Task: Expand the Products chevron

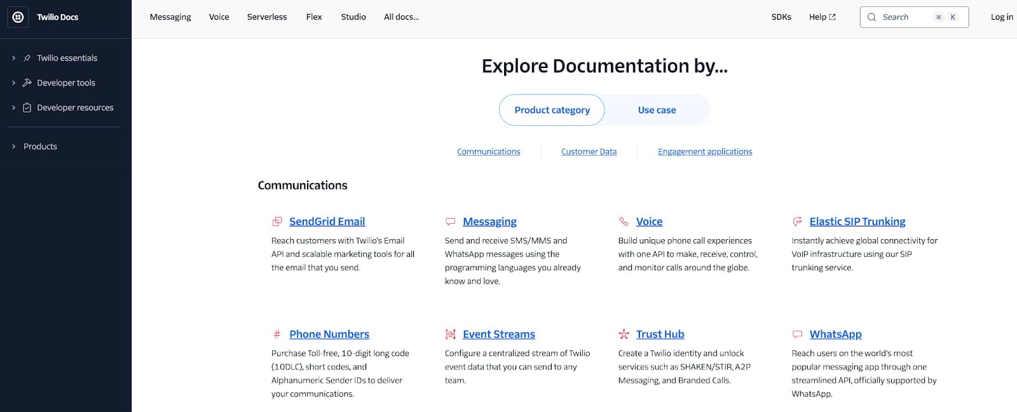Action: (13, 146)
